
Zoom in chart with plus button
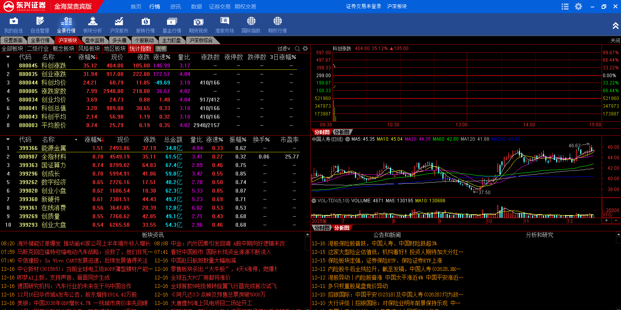click(606, 220)
